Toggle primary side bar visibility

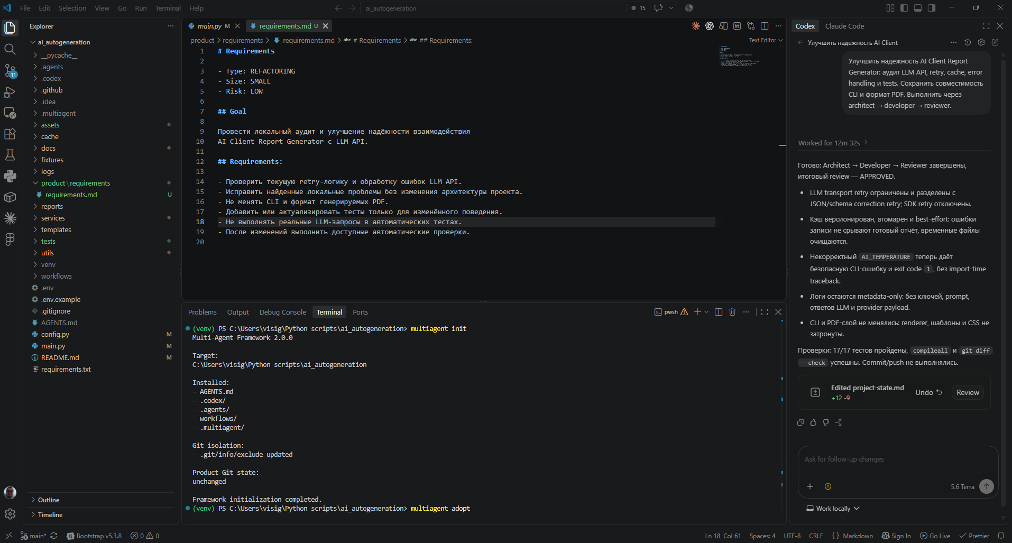point(904,8)
